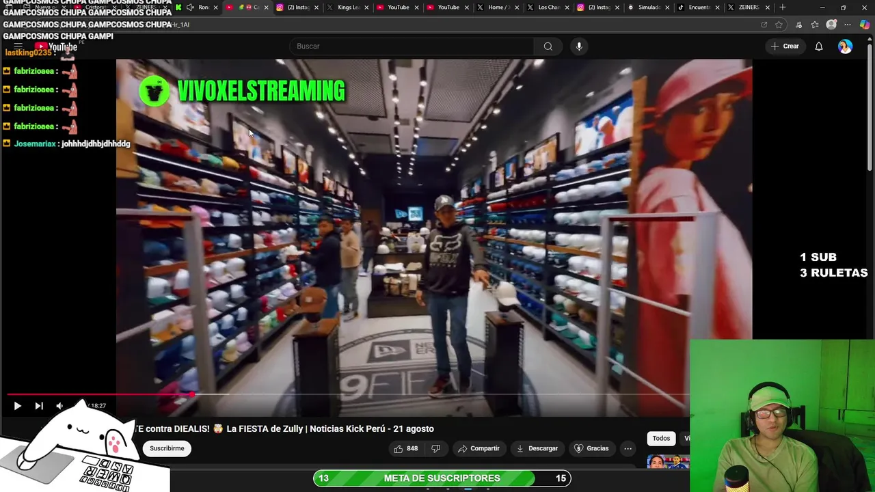Go to YouTube home via logo
Image resolution: width=875 pixels, height=492 pixels.
pos(56,46)
